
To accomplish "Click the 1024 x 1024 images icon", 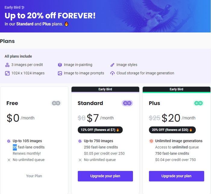I will (7, 73).
